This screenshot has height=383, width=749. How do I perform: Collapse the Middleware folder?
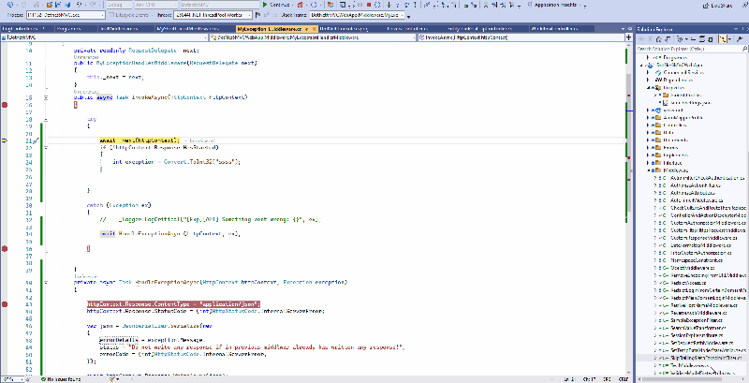649,170
